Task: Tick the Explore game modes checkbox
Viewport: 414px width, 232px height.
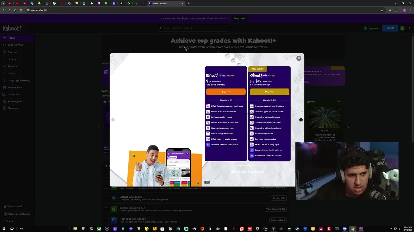Action: pos(106,209)
